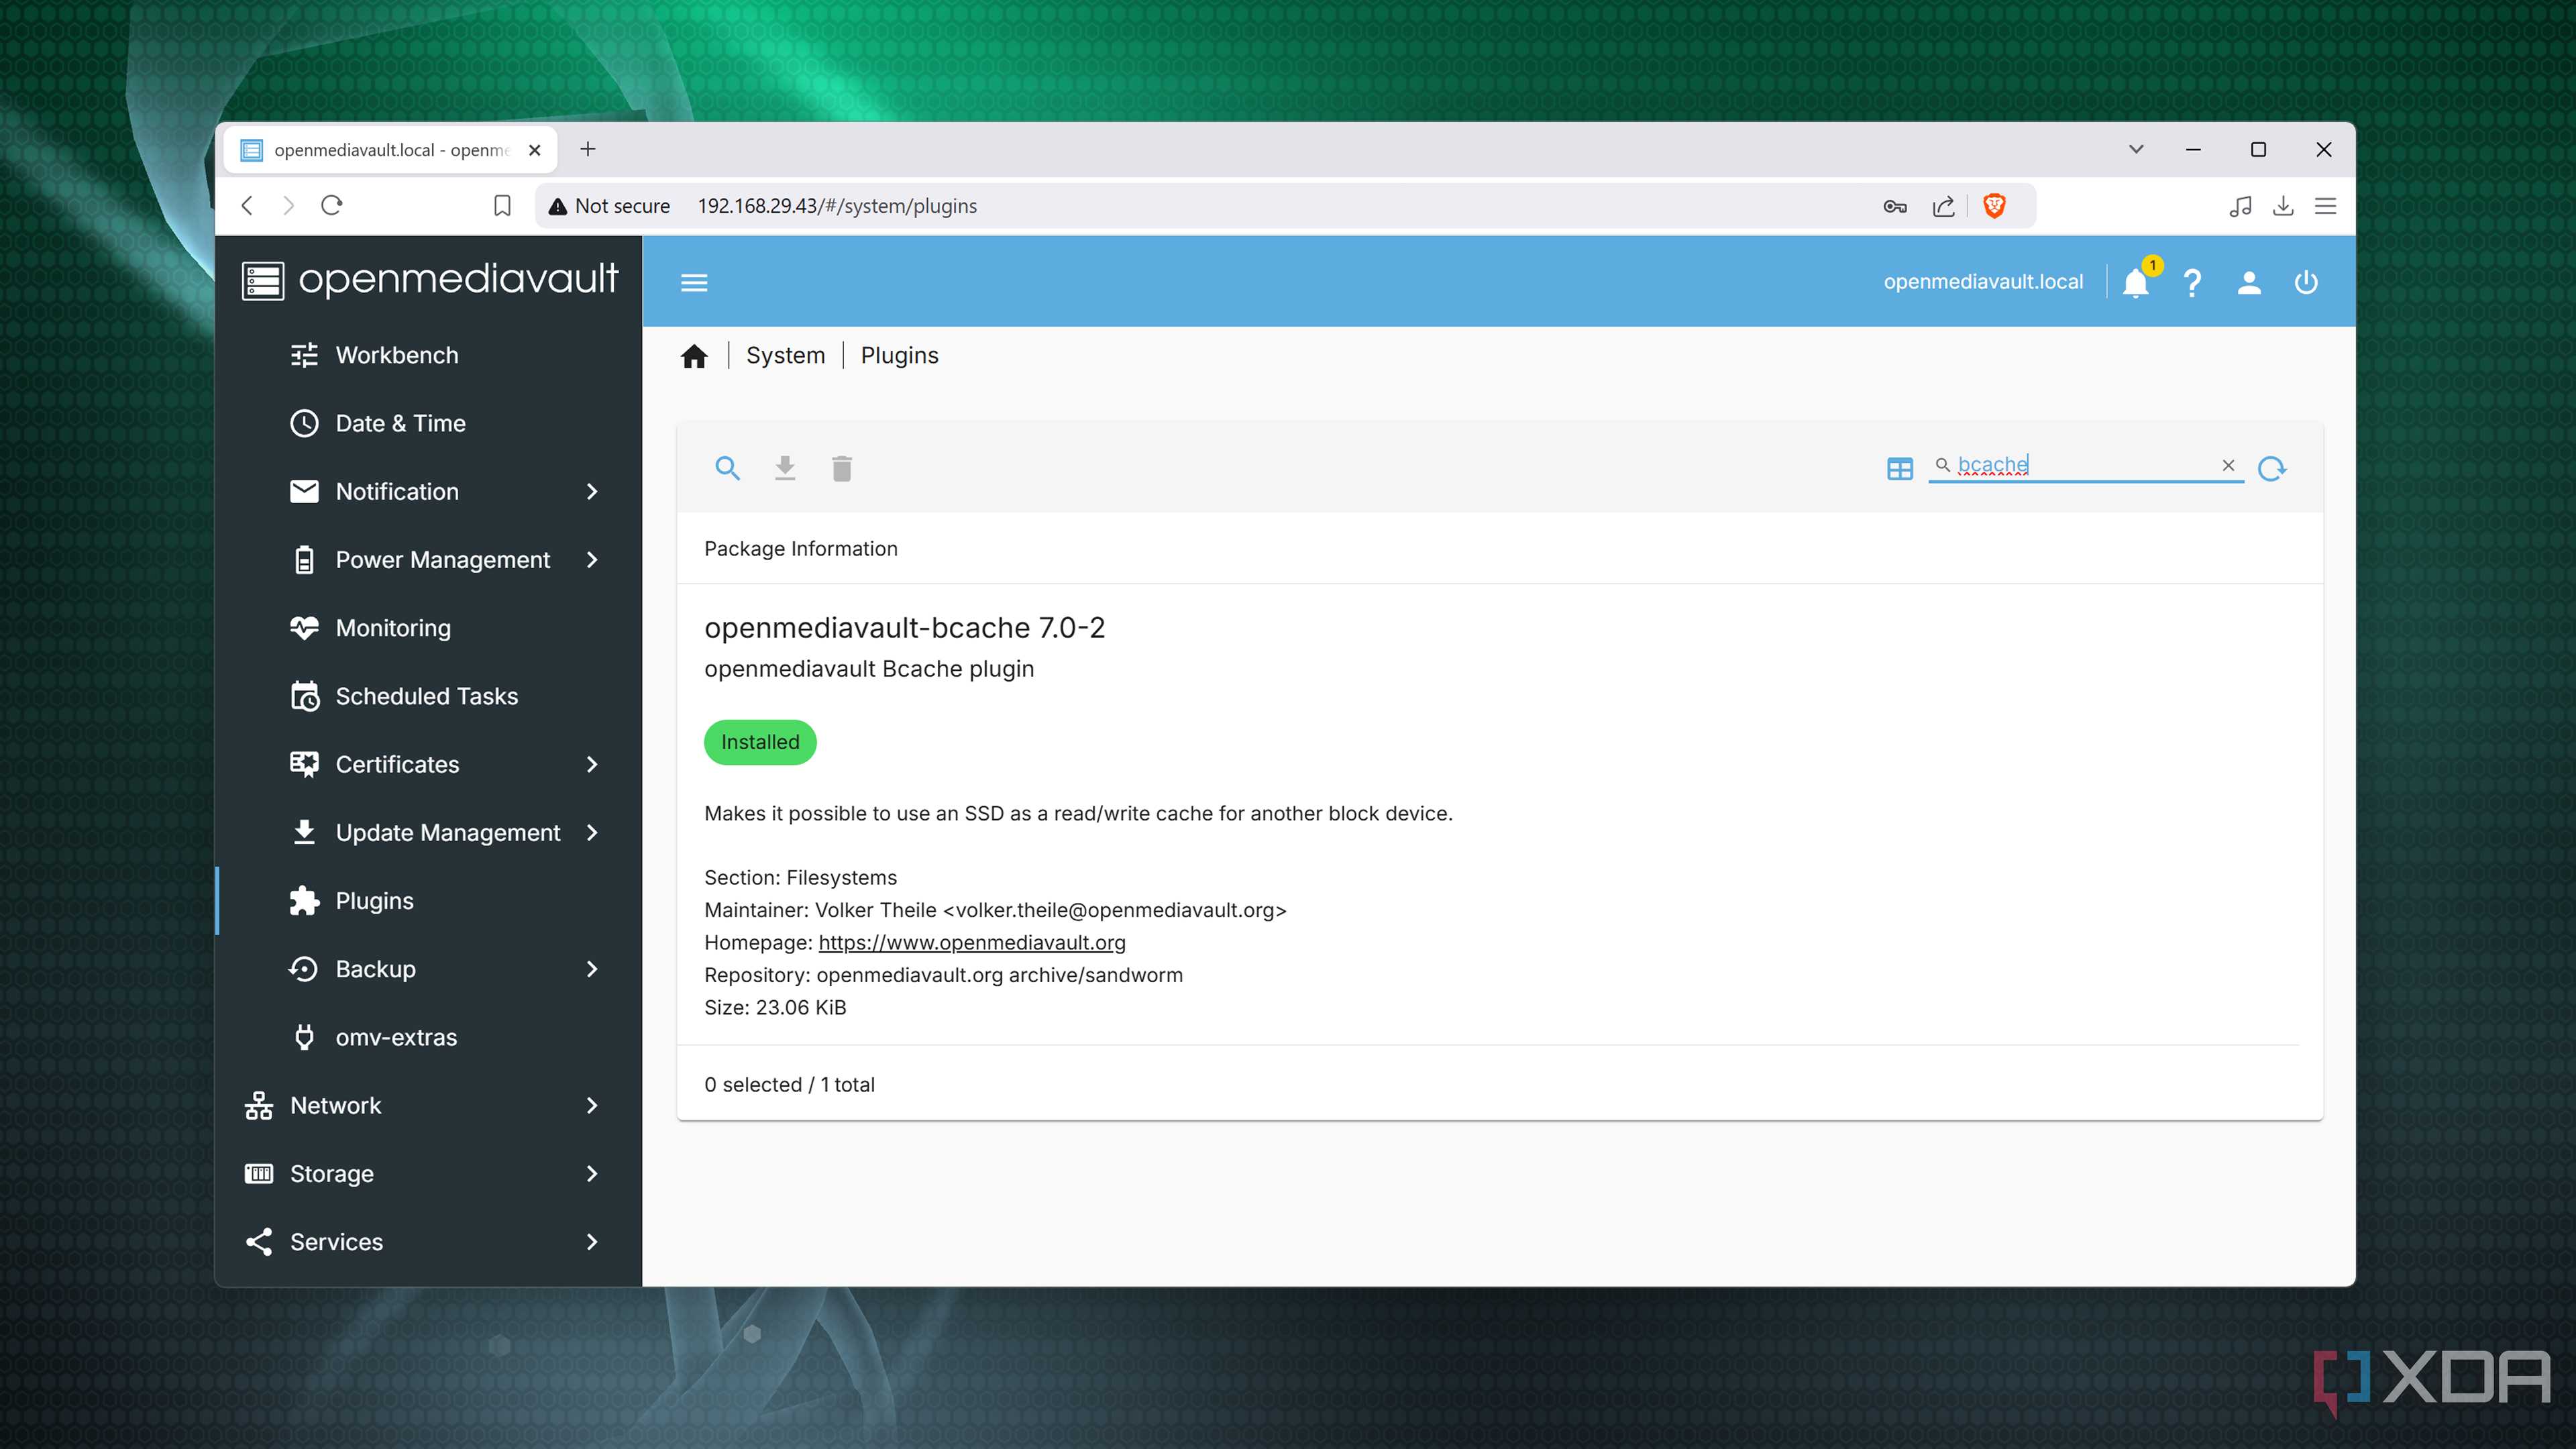Open Workbench in the sidebar

(x=429, y=355)
